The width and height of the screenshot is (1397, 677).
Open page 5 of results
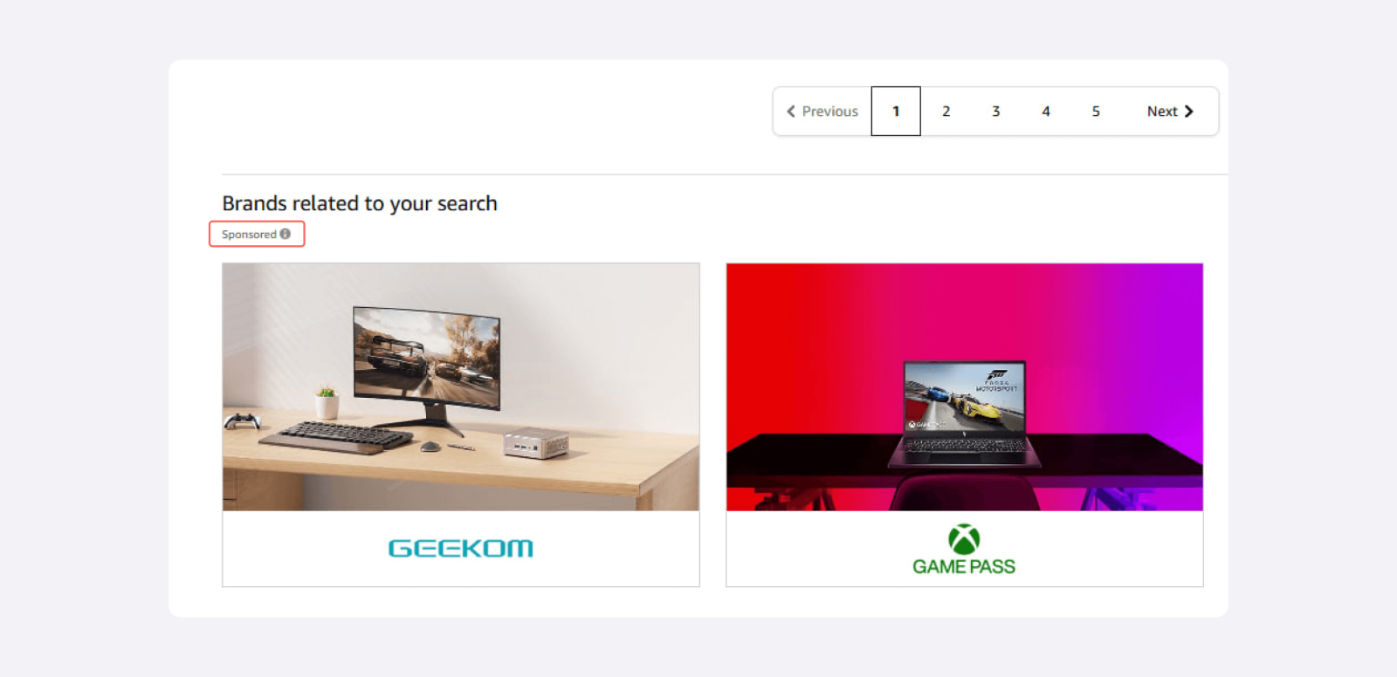(x=1096, y=111)
